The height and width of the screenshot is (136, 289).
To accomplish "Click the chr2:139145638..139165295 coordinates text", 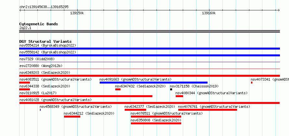I will (x=44, y=7).
